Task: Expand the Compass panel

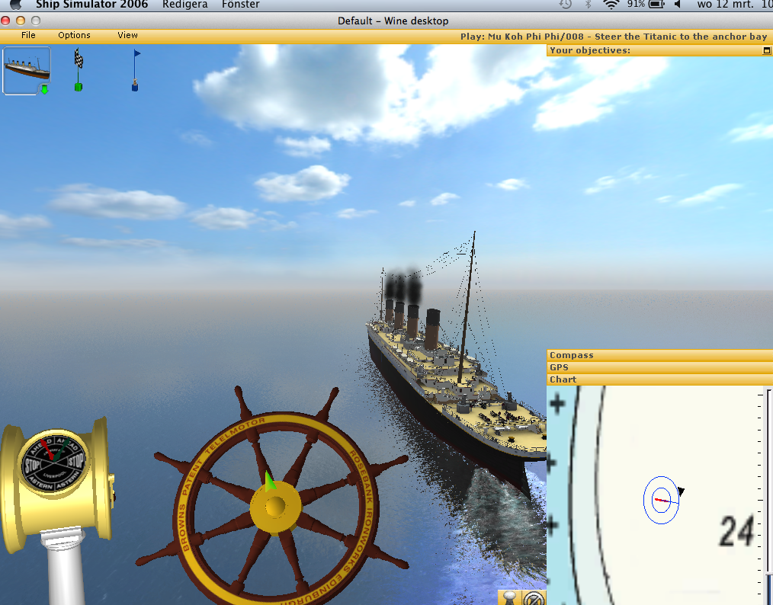Action: coord(659,355)
